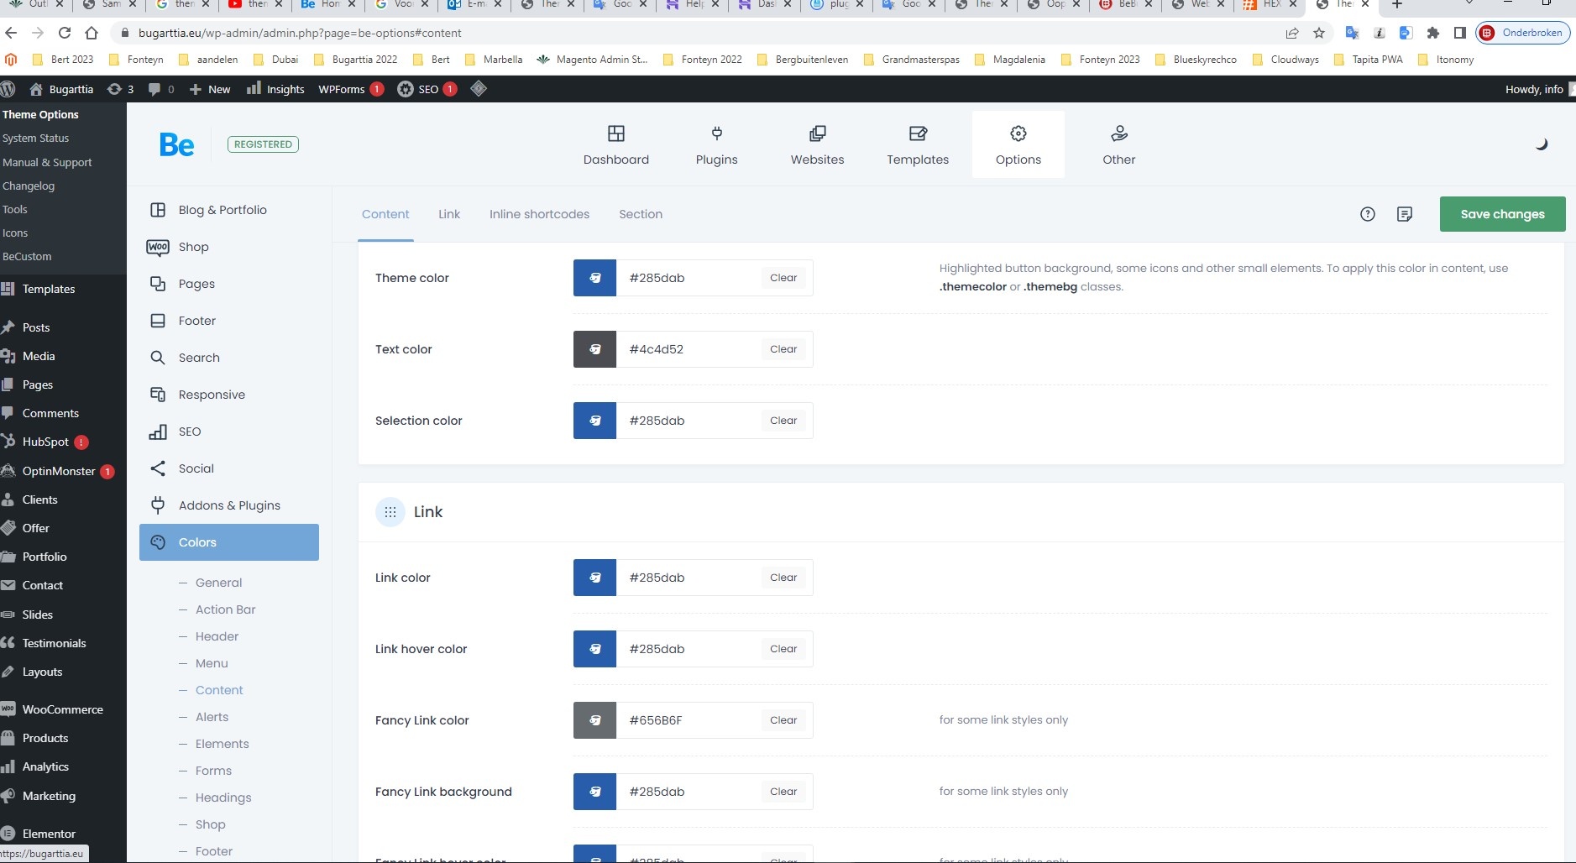Image resolution: width=1576 pixels, height=863 pixels.
Task: Open New menu in admin bar
Action: pos(210,89)
